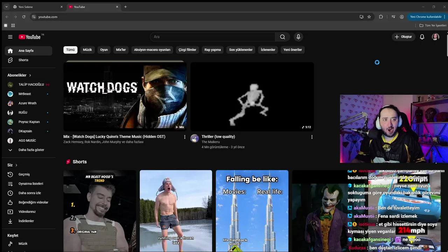The height and width of the screenshot is (252, 448).
Task: Select the Son yüklenenler chip
Action: 241,50
